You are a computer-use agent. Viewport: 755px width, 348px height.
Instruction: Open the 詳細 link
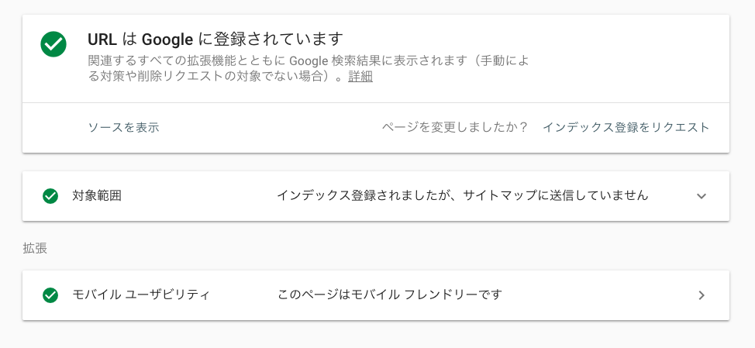click(360, 77)
